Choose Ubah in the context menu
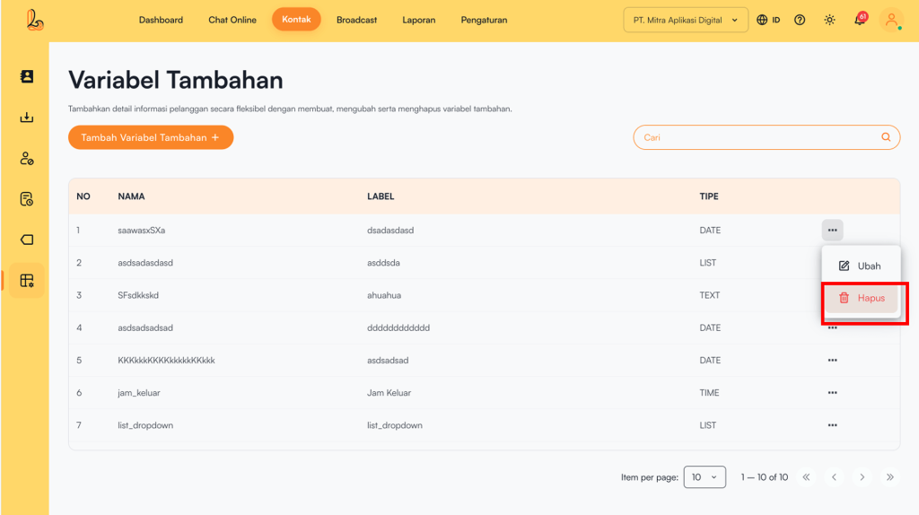The image size is (919, 515). [860, 266]
